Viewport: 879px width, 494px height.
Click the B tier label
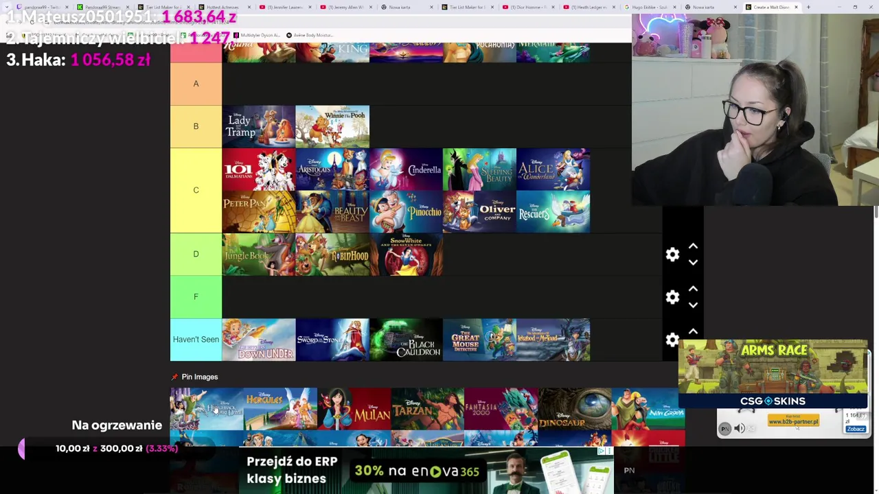coord(196,126)
